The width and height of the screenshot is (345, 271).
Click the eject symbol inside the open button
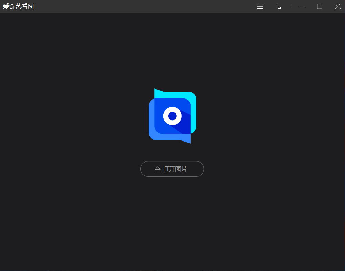(157, 169)
